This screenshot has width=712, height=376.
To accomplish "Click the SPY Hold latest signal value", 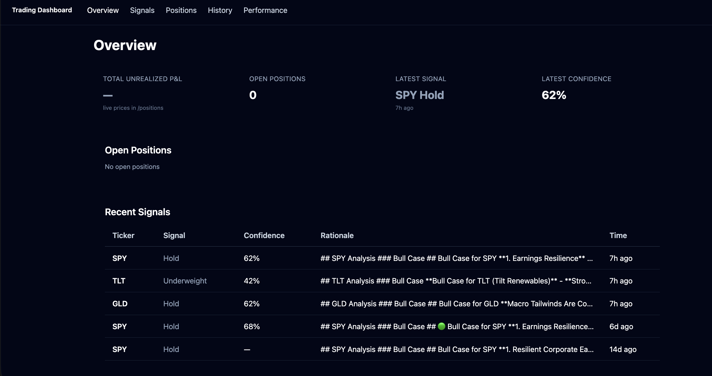I will [420, 95].
